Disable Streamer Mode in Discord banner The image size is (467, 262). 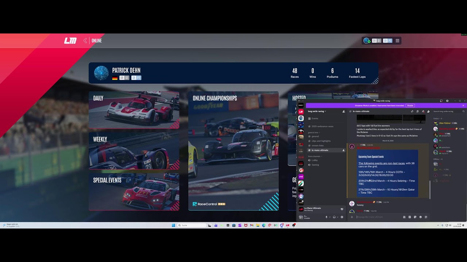(x=410, y=106)
